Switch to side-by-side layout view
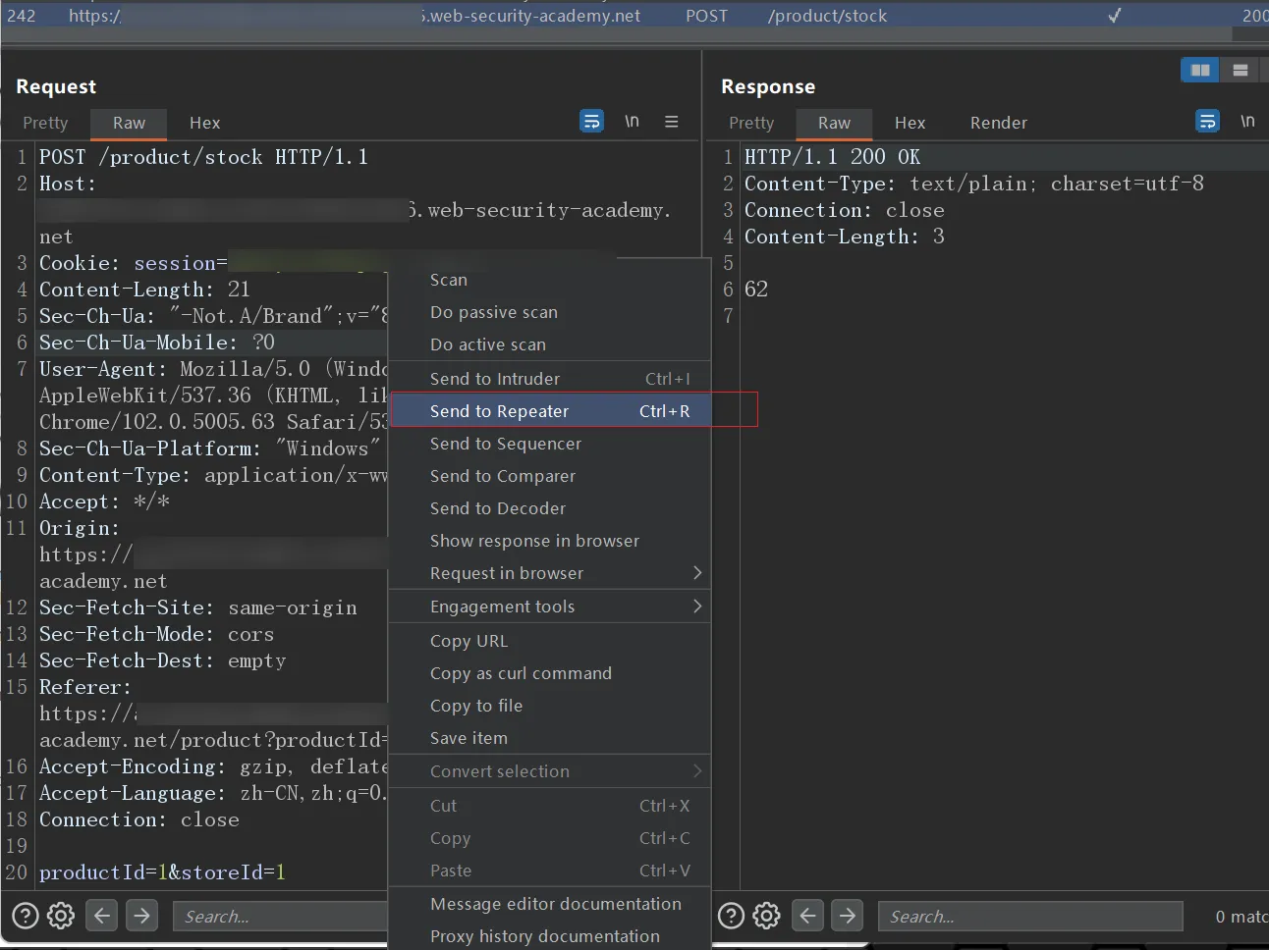The height and width of the screenshot is (950, 1269). (x=1199, y=71)
